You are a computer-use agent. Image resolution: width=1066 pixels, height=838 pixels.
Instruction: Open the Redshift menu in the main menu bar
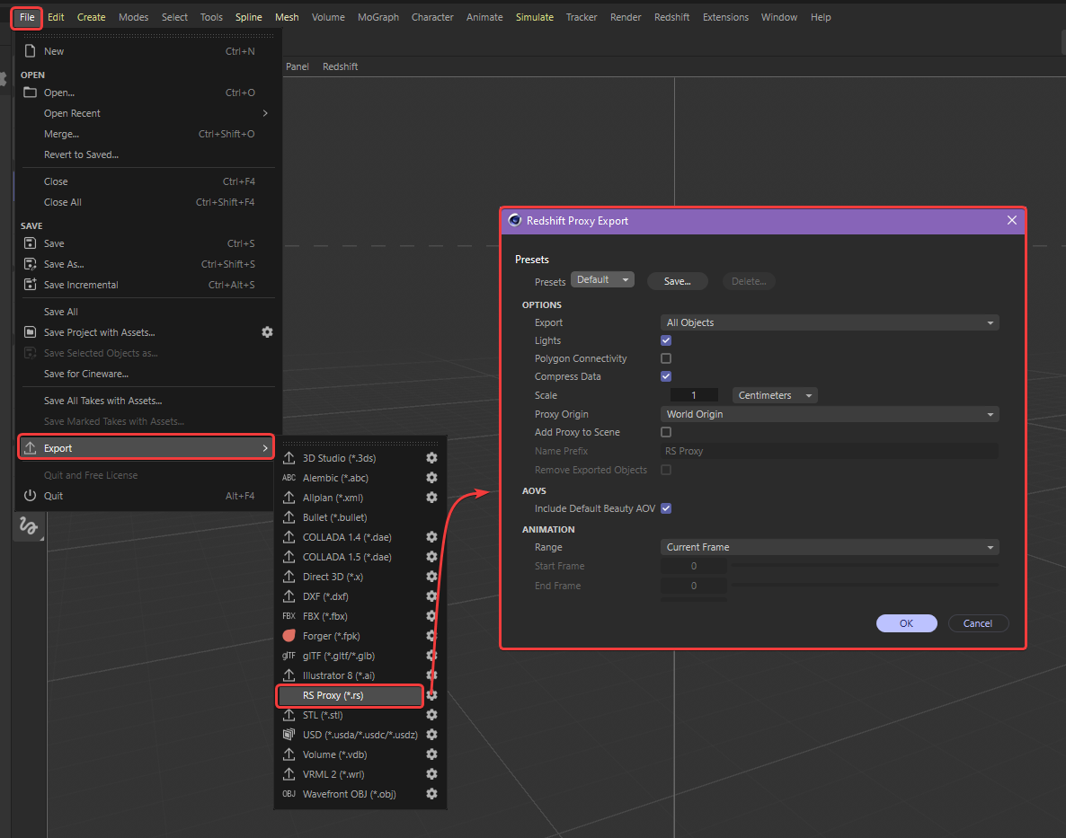[671, 17]
